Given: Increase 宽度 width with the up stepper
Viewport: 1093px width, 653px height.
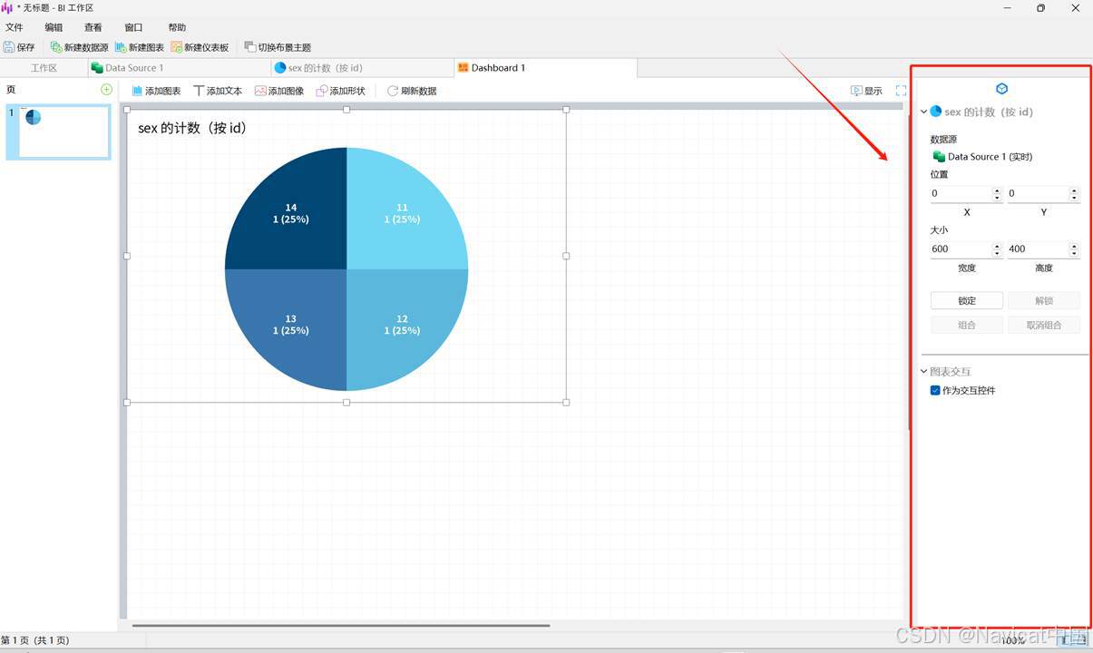Looking at the screenshot, I should click(997, 246).
